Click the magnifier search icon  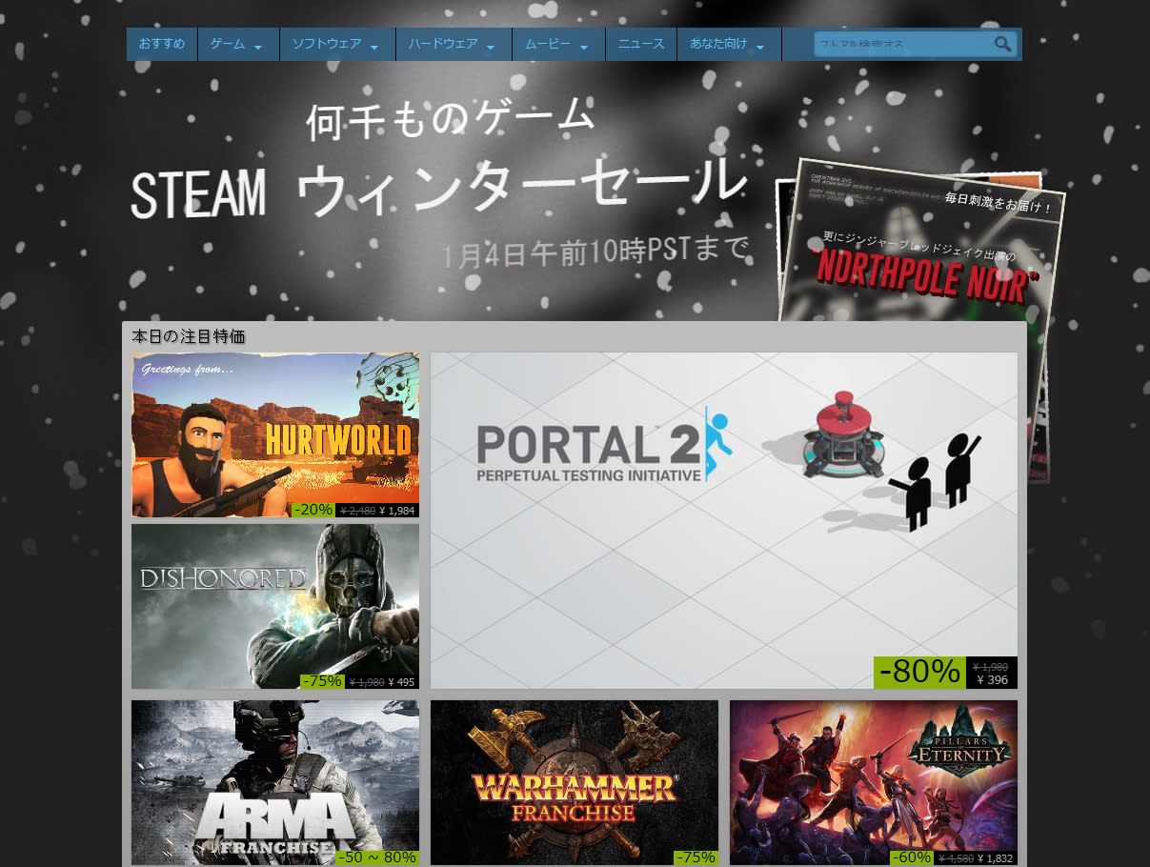tap(1002, 44)
